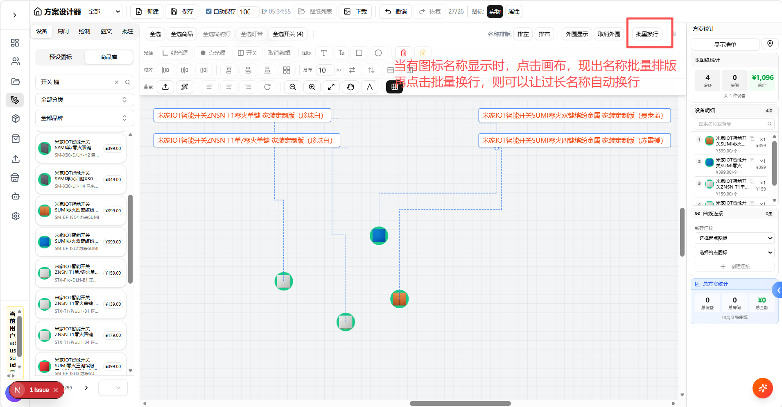Go to next page in product list
Screen dimensions: 782x407
pos(86,388)
